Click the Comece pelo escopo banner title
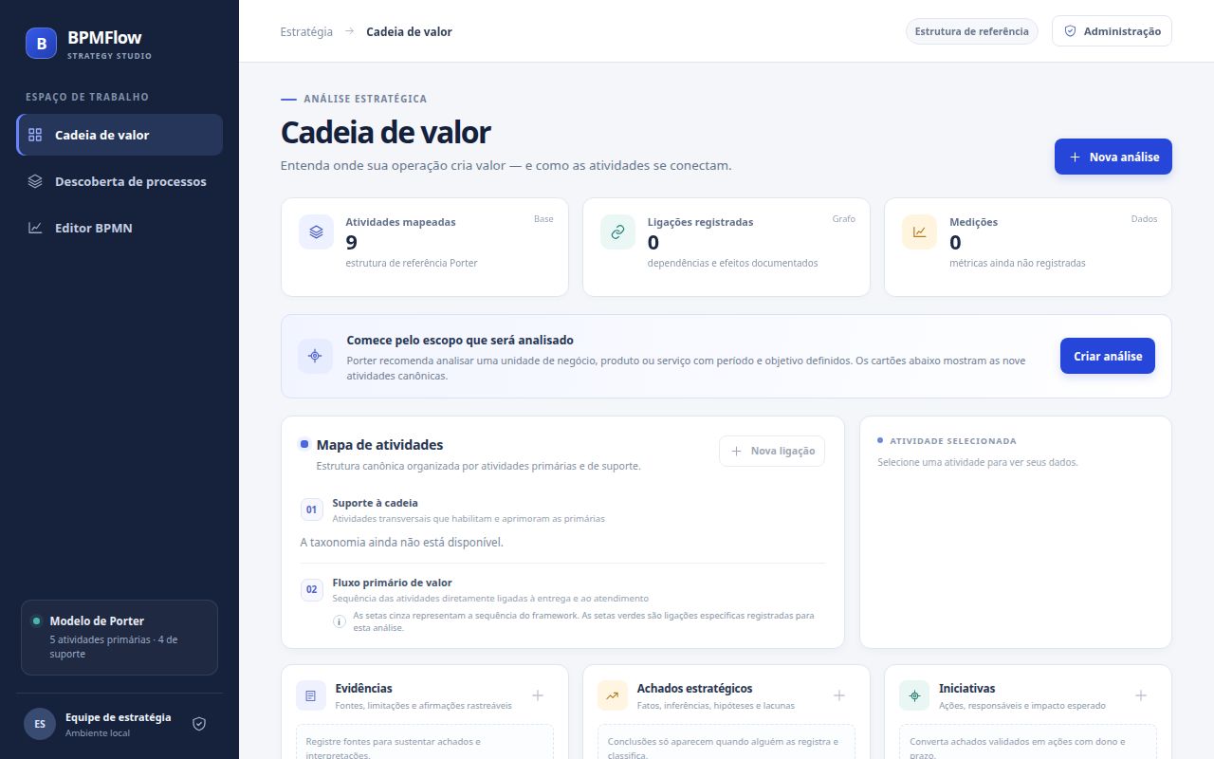Viewport: 1214px width, 759px height. (460, 340)
